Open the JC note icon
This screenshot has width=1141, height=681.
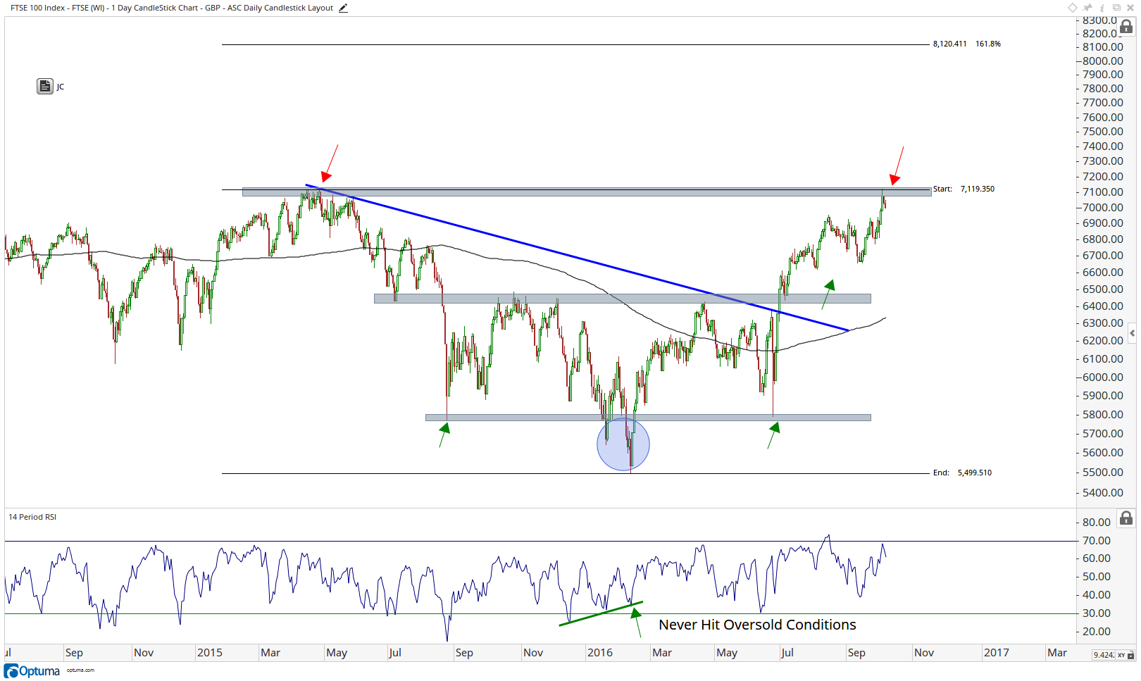pyautogui.click(x=45, y=87)
